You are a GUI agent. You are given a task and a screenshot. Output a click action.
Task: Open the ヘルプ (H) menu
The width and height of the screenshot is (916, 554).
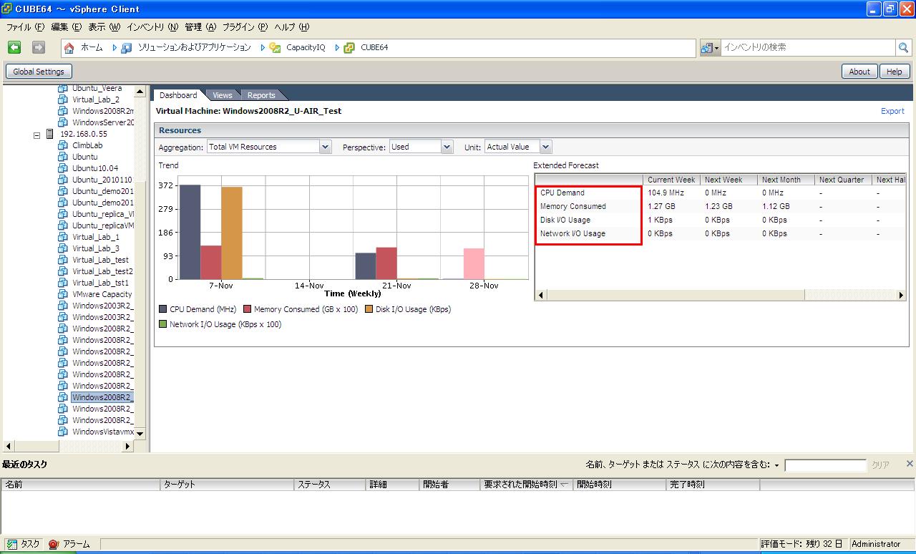[292, 27]
